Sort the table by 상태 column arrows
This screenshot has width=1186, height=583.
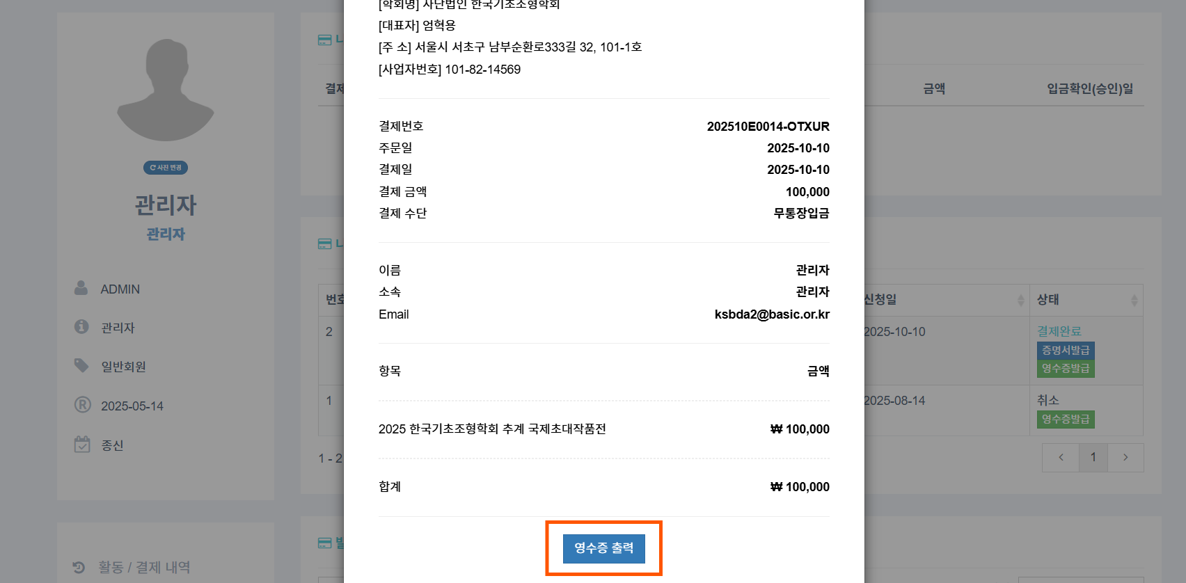1134,300
